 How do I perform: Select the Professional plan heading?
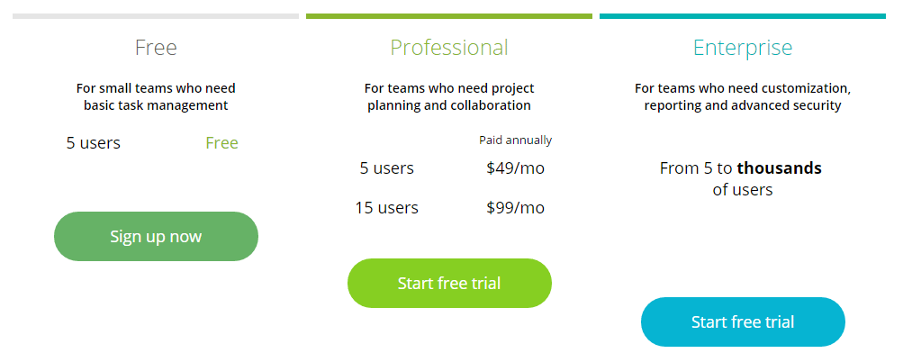tap(449, 47)
